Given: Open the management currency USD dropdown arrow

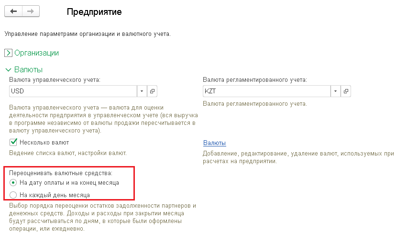Looking at the screenshot, I should [x=143, y=91].
